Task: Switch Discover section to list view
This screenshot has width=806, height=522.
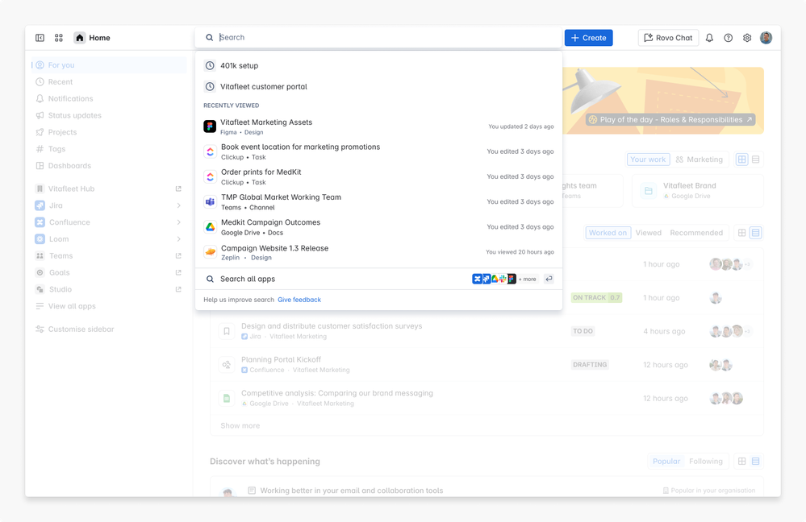Action: (756, 462)
